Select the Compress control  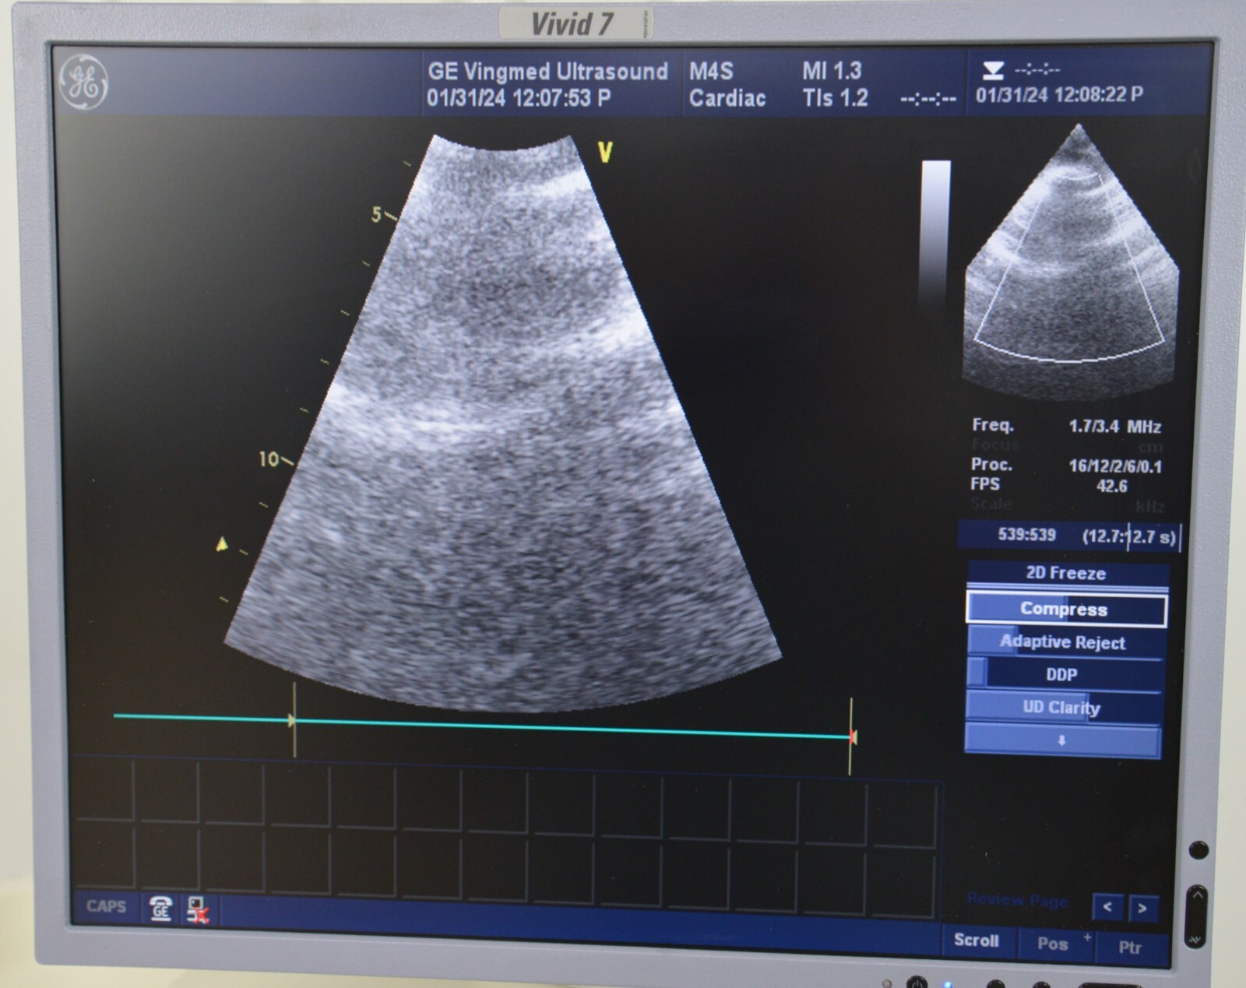coord(1065,609)
